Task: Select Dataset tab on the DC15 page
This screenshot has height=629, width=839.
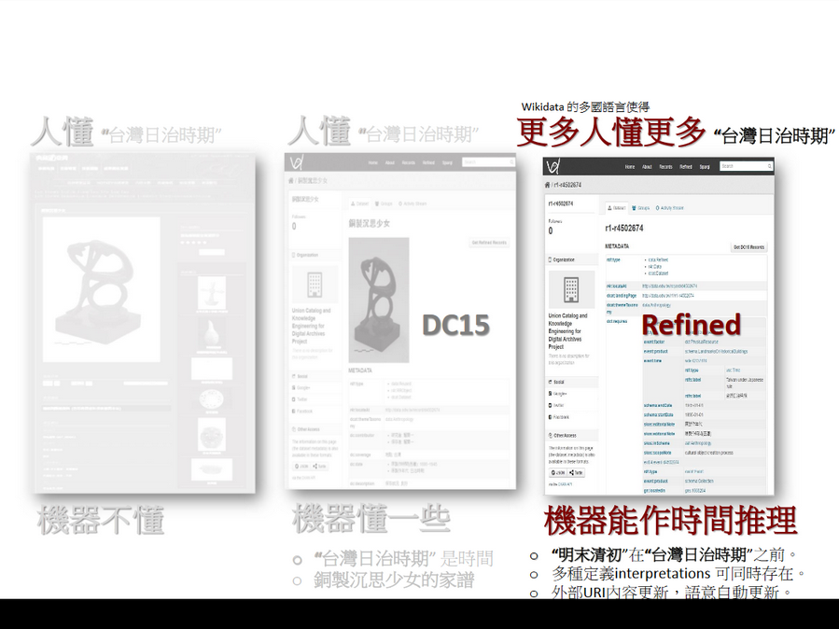Action: (359, 203)
